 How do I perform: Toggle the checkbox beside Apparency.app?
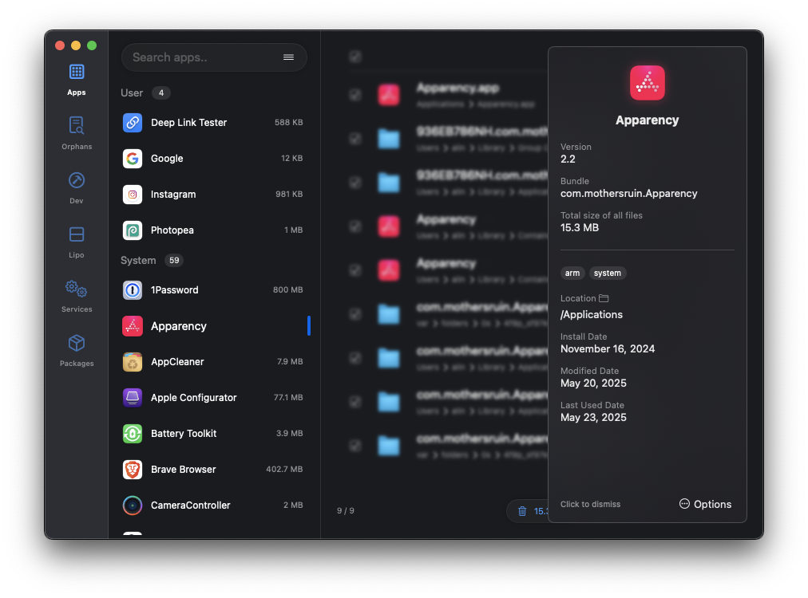pos(355,95)
